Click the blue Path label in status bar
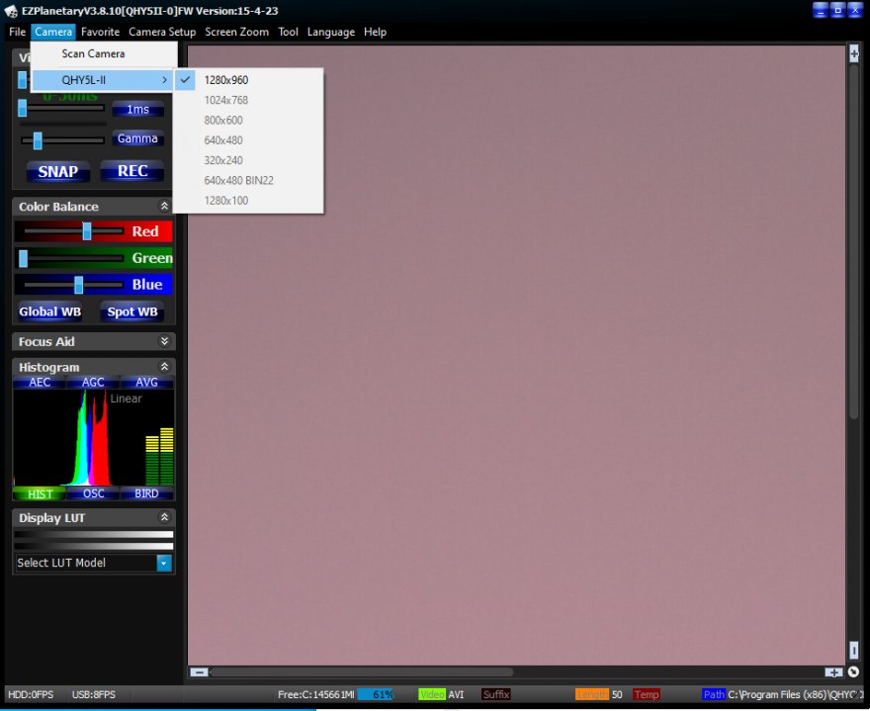Image resolution: width=870 pixels, height=711 pixels. (714, 694)
